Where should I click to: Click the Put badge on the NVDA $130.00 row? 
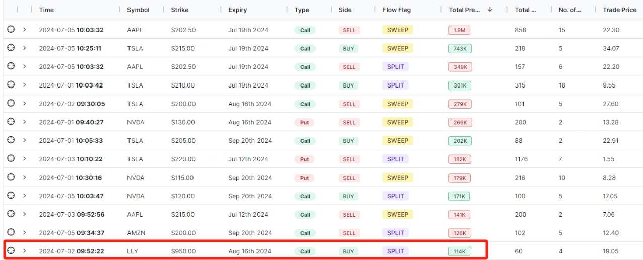point(304,122)
